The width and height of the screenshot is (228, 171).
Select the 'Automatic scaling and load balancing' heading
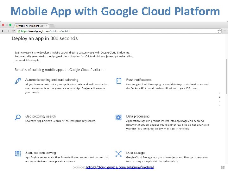[x=52, y=80]
